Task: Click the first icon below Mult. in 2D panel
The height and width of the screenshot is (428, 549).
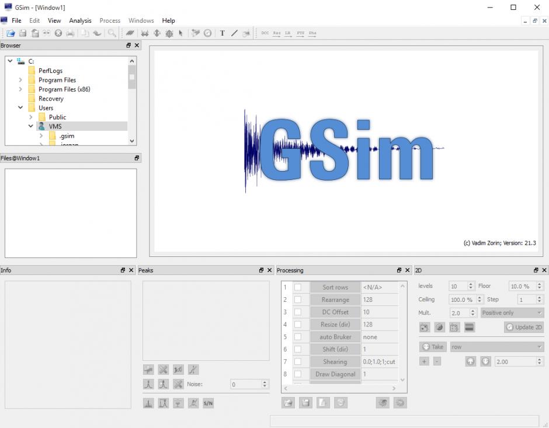Action: [425, 327]
